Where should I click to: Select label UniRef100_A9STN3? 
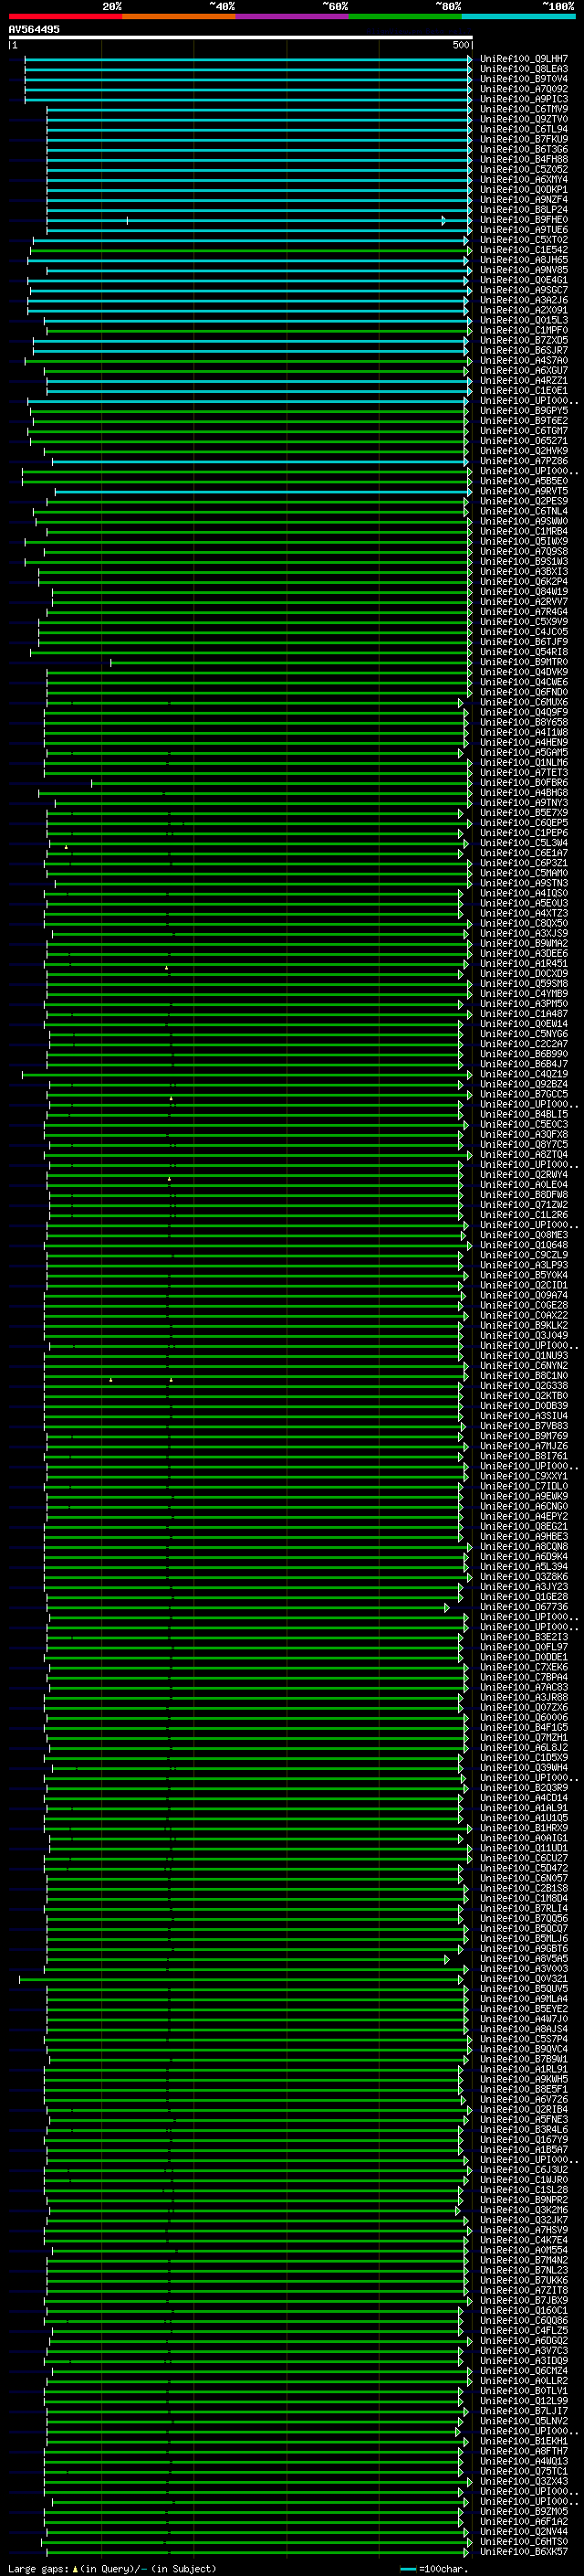(524, 883)
